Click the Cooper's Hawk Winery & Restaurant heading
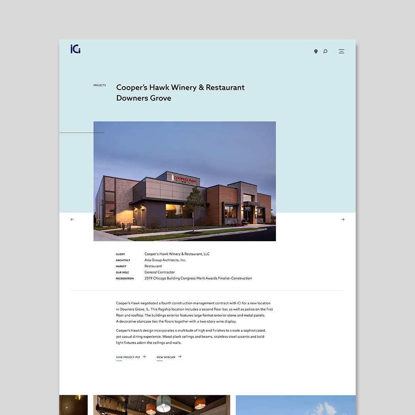 [x=180, y=92]
